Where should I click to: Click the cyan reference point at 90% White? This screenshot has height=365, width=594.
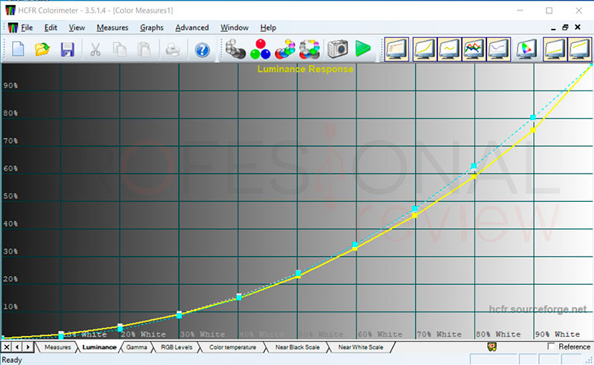pos(533,118)
